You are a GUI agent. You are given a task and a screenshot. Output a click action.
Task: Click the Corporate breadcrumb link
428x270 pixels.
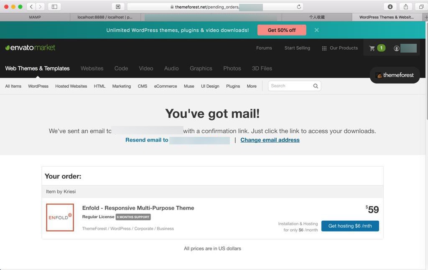point(144,229)
